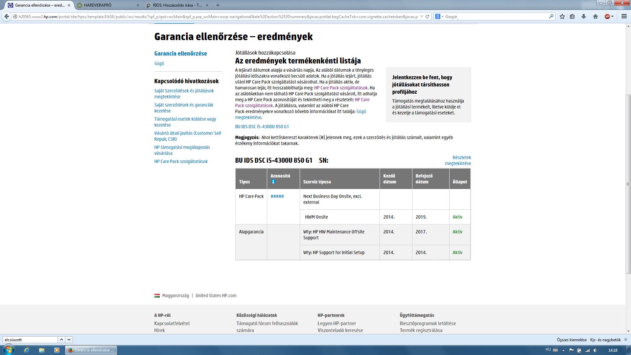631x355 pixels.
Task: Close the find bar with the X
Action: point(625,340)
